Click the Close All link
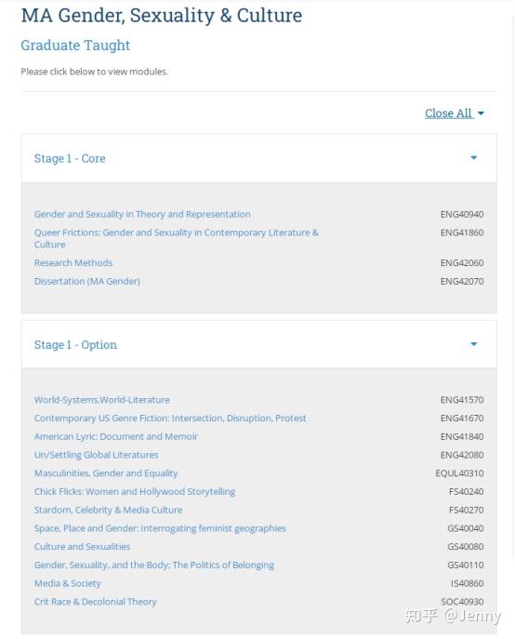 click(449, 113)
